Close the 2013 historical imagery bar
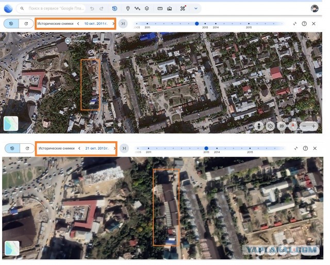 315,148
